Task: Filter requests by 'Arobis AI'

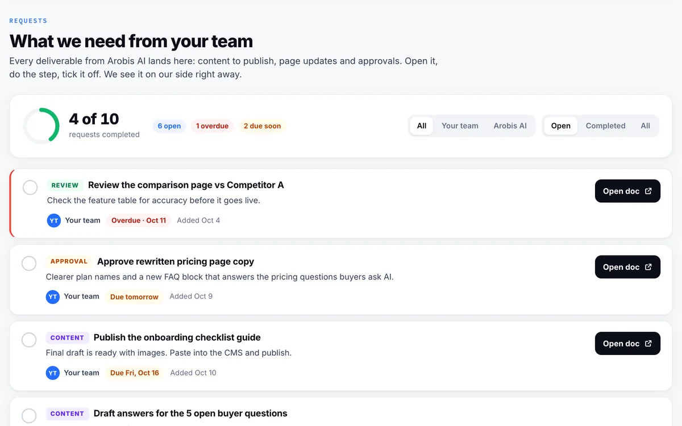Action: coord(510,126)
